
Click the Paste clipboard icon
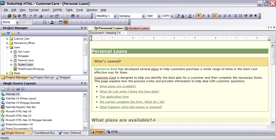point(73,16)
